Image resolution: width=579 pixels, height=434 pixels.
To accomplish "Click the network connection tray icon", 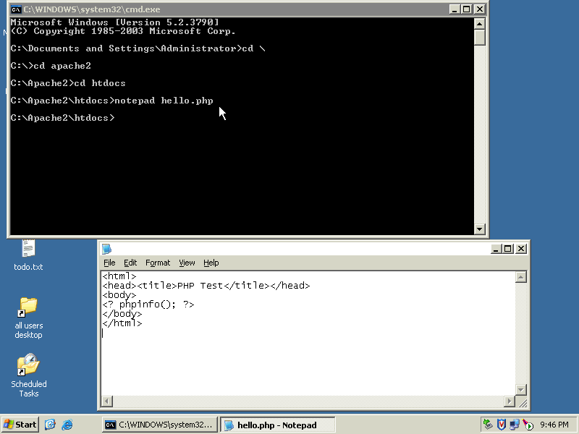I will coord(514,425).
